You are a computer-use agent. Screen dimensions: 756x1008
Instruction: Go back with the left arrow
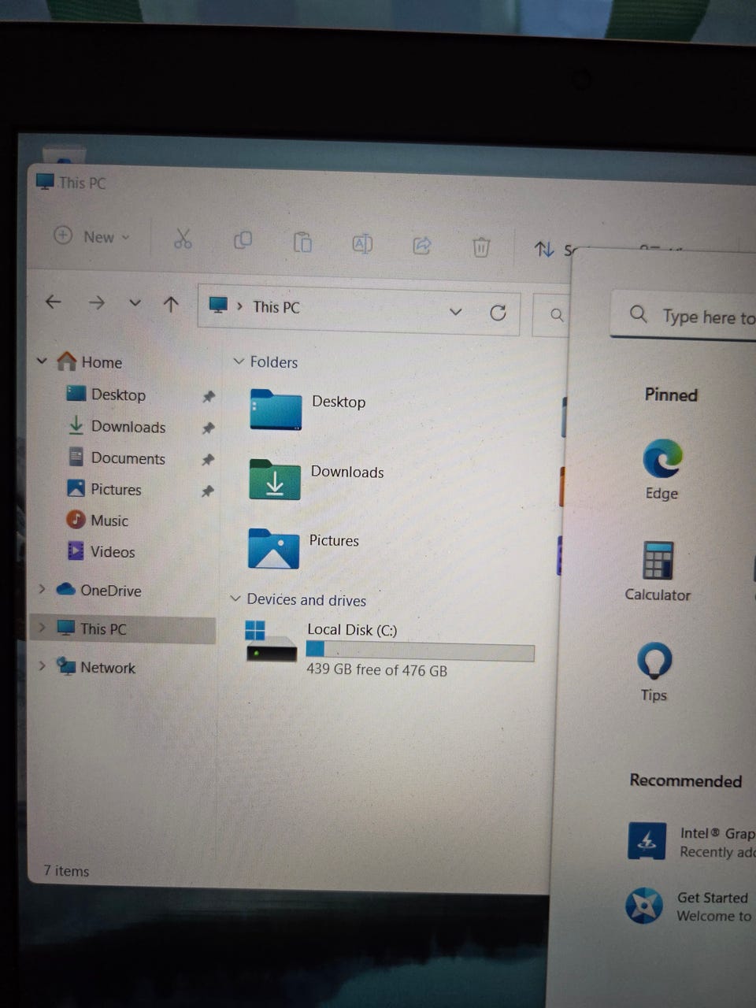(54, 302)
